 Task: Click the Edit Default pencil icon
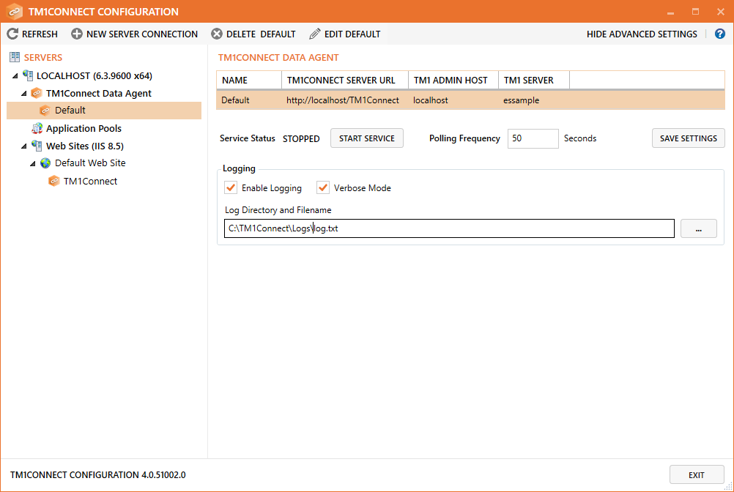(x=315, y=34)
